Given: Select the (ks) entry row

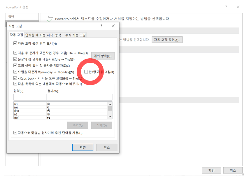Looking at the screenshot, I should point(61,111).
